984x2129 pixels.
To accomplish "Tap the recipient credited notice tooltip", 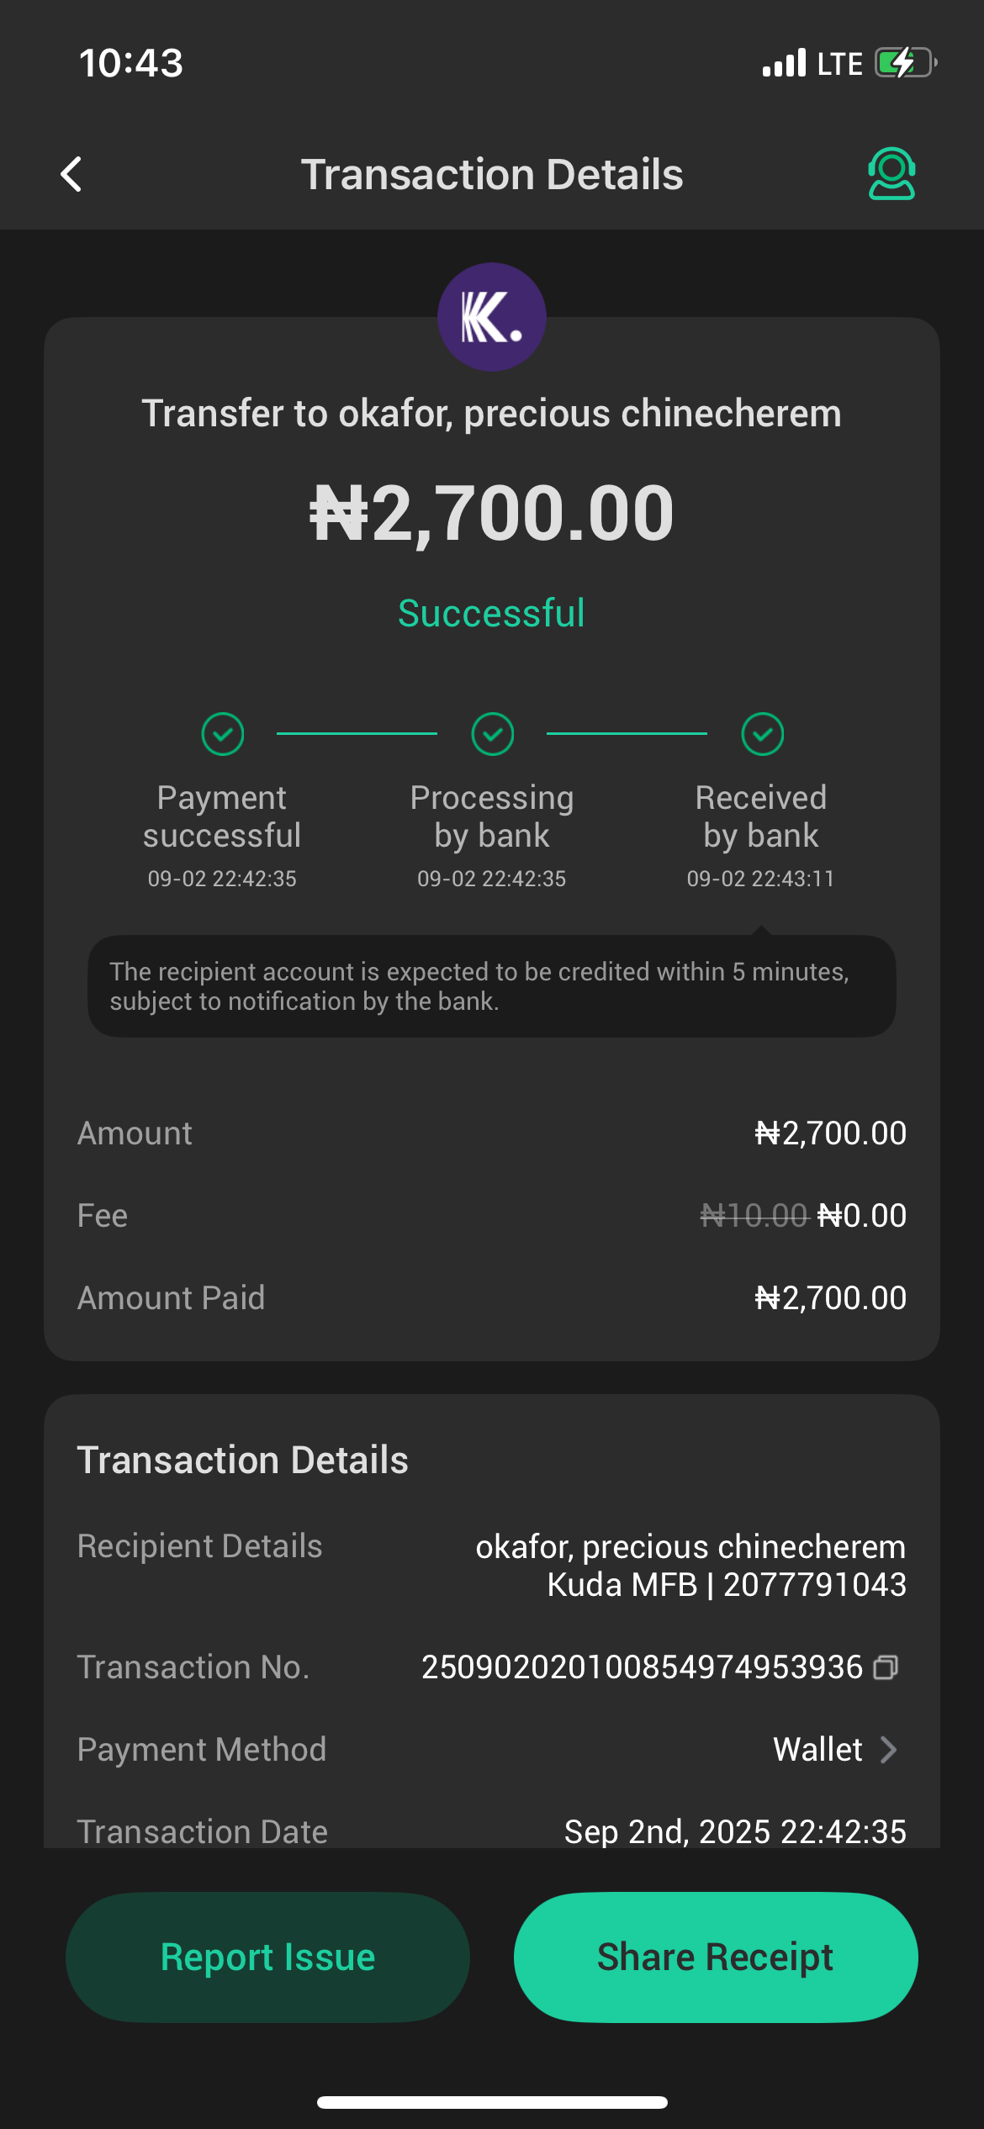I will (492, 986).
